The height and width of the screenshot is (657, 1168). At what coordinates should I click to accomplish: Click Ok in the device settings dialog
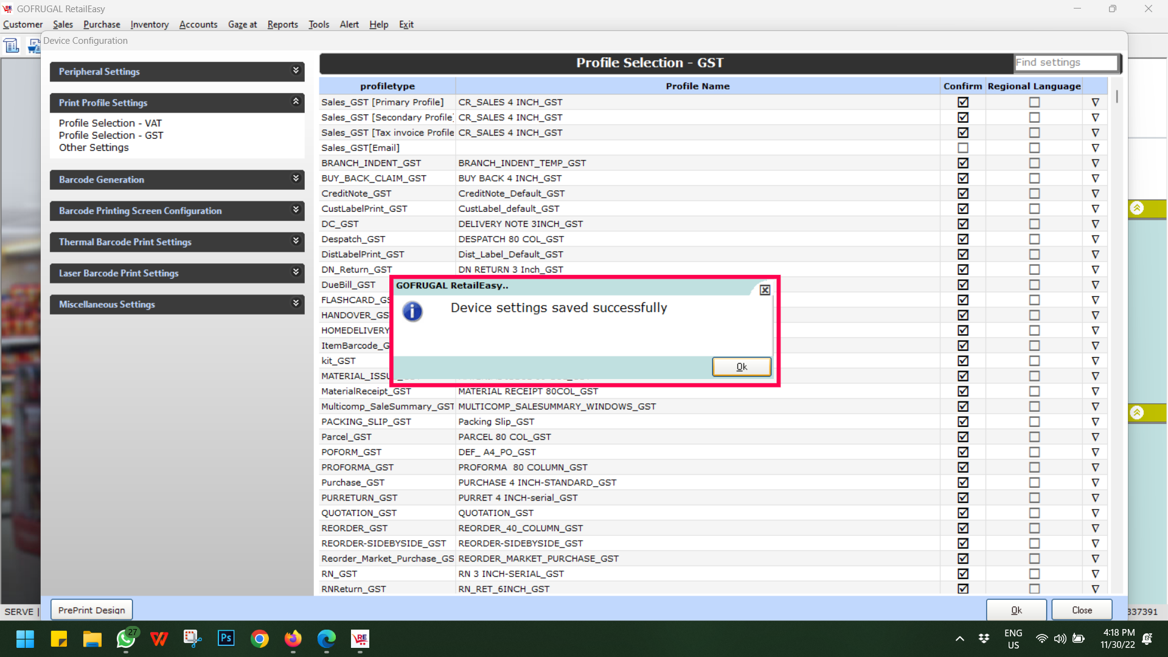click(741, 367)
